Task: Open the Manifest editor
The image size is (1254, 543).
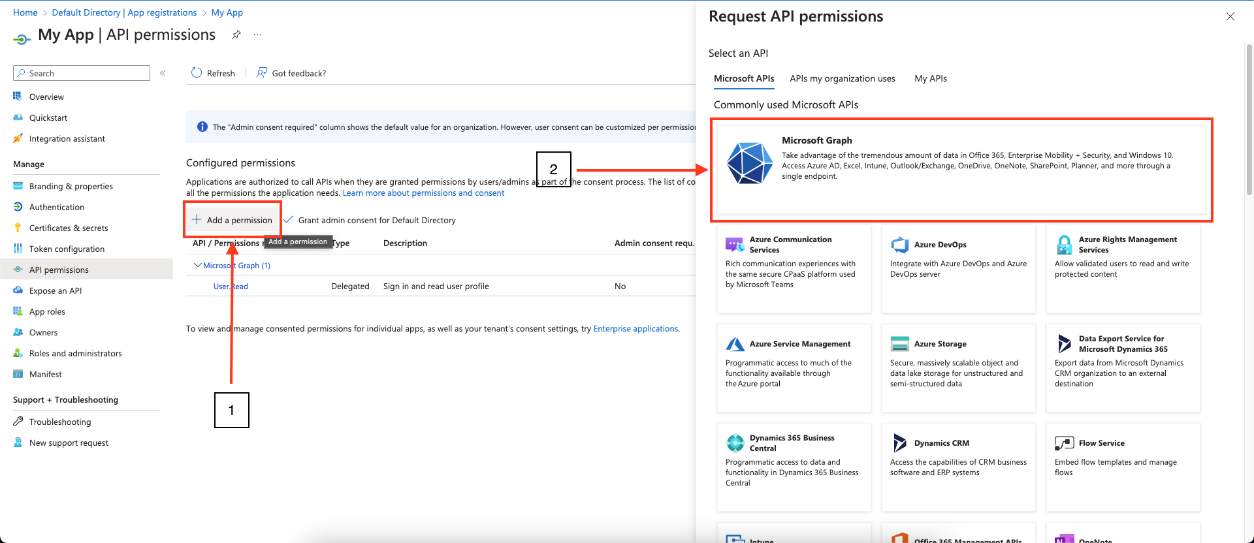Action: 45,374
